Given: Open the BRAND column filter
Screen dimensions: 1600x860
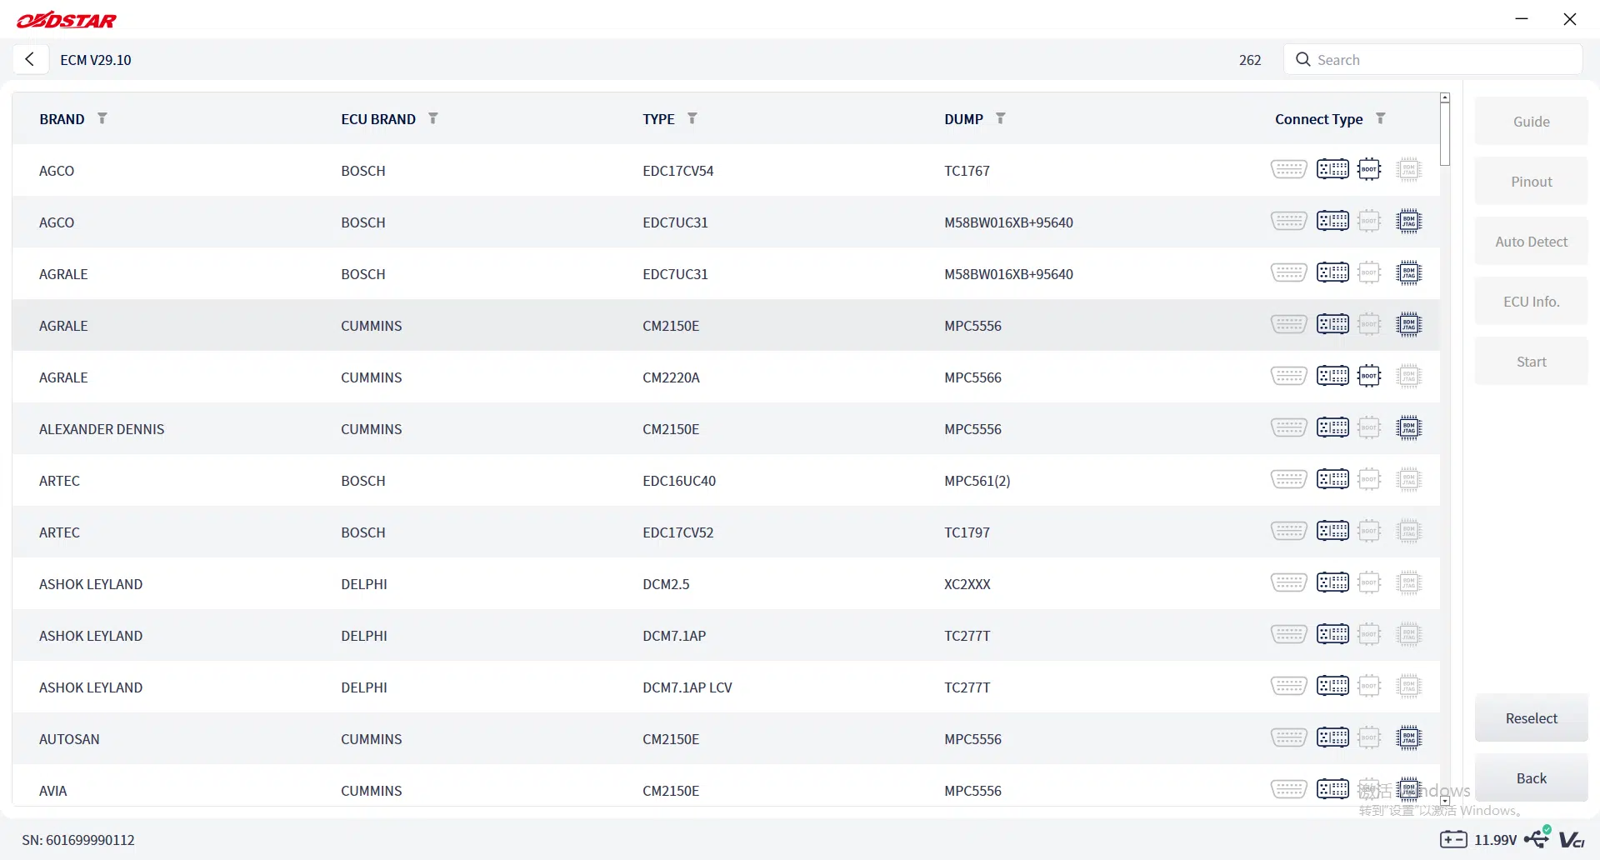Looking at the screenshot, I should pos(102,118).
